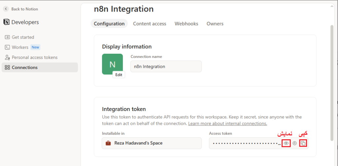The width and height of the screenshot is (338, 166).
Task: Click the Connection name label
Action: [146, 57]
